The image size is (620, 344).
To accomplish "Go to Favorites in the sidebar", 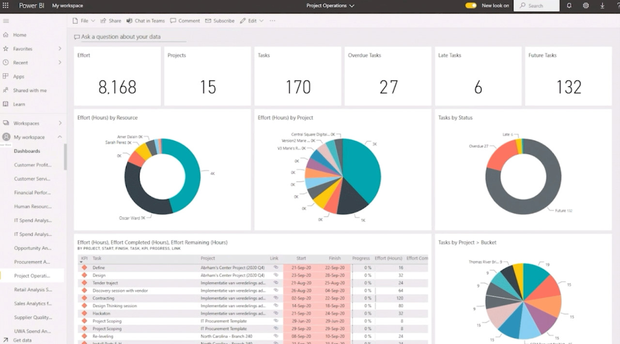I will (21, 48).
